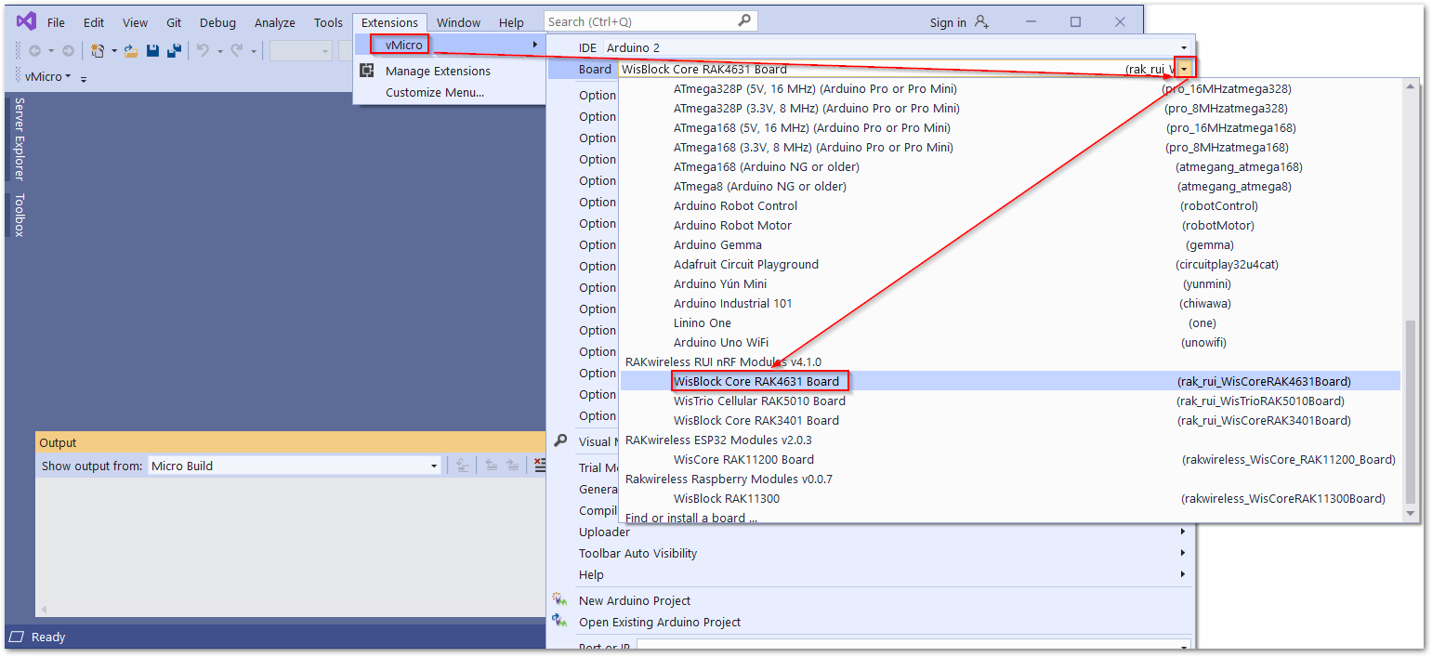This screenshot has width=1432, height=657.
Task: Click the Redo toolbar icon
Action: click(x=237, y=51)
